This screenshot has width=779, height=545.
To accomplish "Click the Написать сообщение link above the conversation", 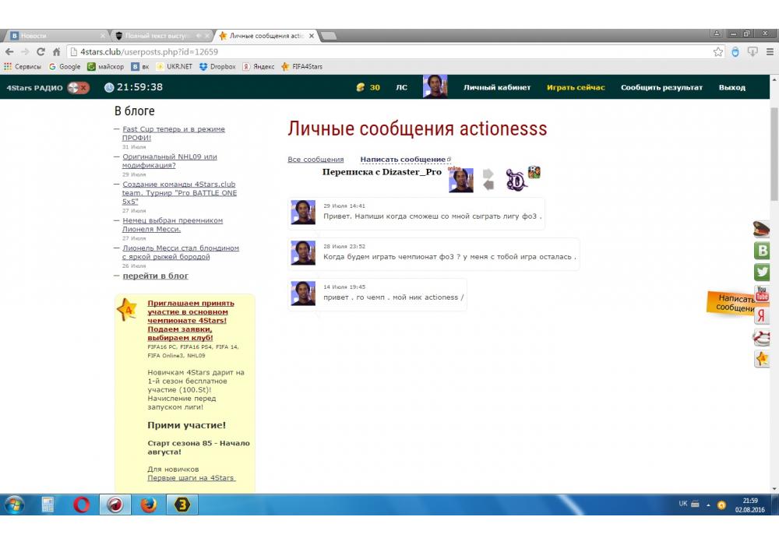I will [403, 160].
